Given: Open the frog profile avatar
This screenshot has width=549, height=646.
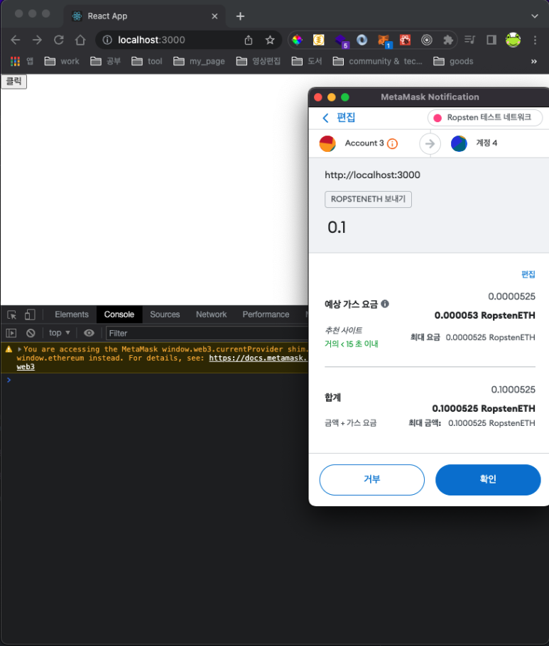Looking at the screenshot, I should 513,40.
